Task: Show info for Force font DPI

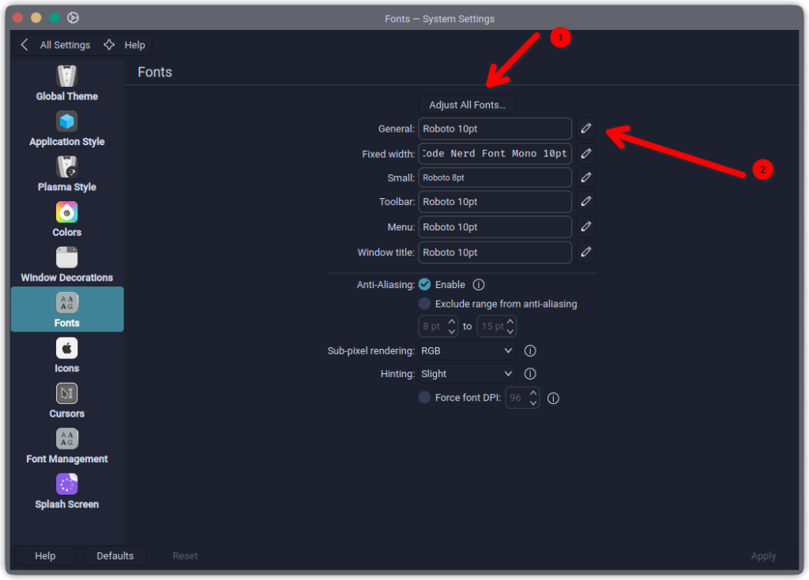Action: (x=553, y=398)
